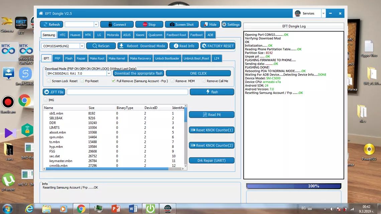Click Download the appropriate flash

click(138, 73)
